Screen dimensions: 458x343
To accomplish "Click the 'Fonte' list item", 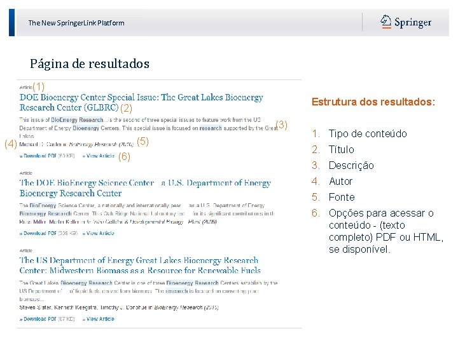I will click(x=342, y=197).
